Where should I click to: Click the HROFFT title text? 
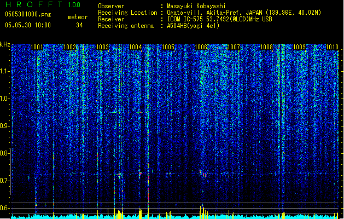(34, 4)
